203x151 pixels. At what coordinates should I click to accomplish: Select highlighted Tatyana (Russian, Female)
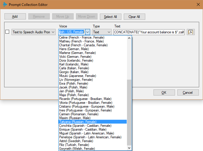93,122
